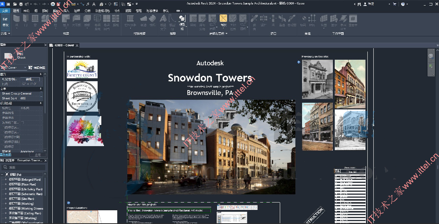Select the Ramp (坡道) tool
439x224 pixels.
143,21
